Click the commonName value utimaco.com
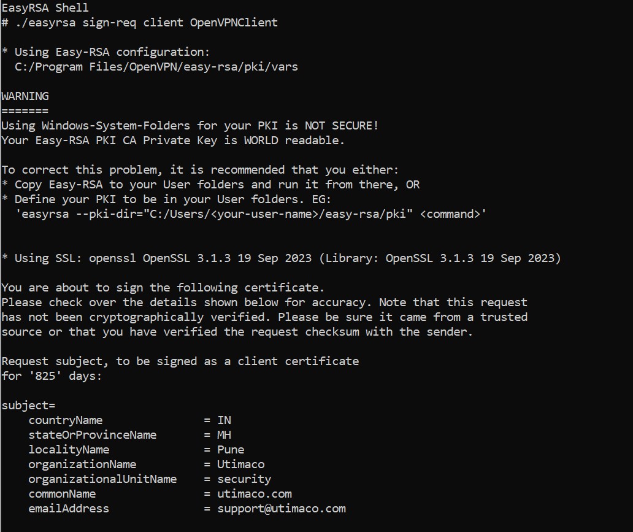 (x=255, y=493)
